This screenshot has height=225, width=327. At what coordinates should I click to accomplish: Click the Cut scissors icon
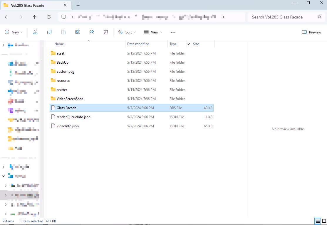click(x=35, y=32)
